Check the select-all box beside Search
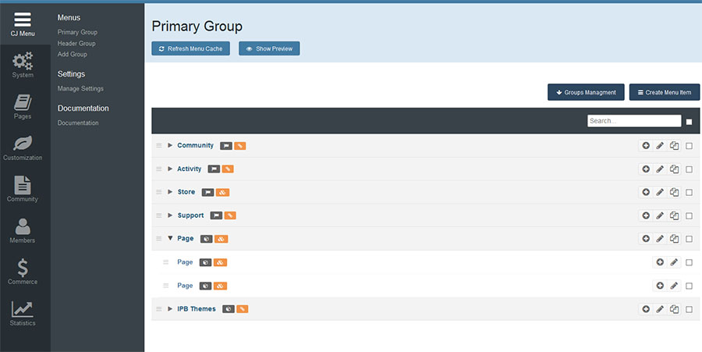This screenshot has width=702, height=352. coord(689,122)
